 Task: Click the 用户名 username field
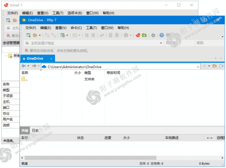179,43
